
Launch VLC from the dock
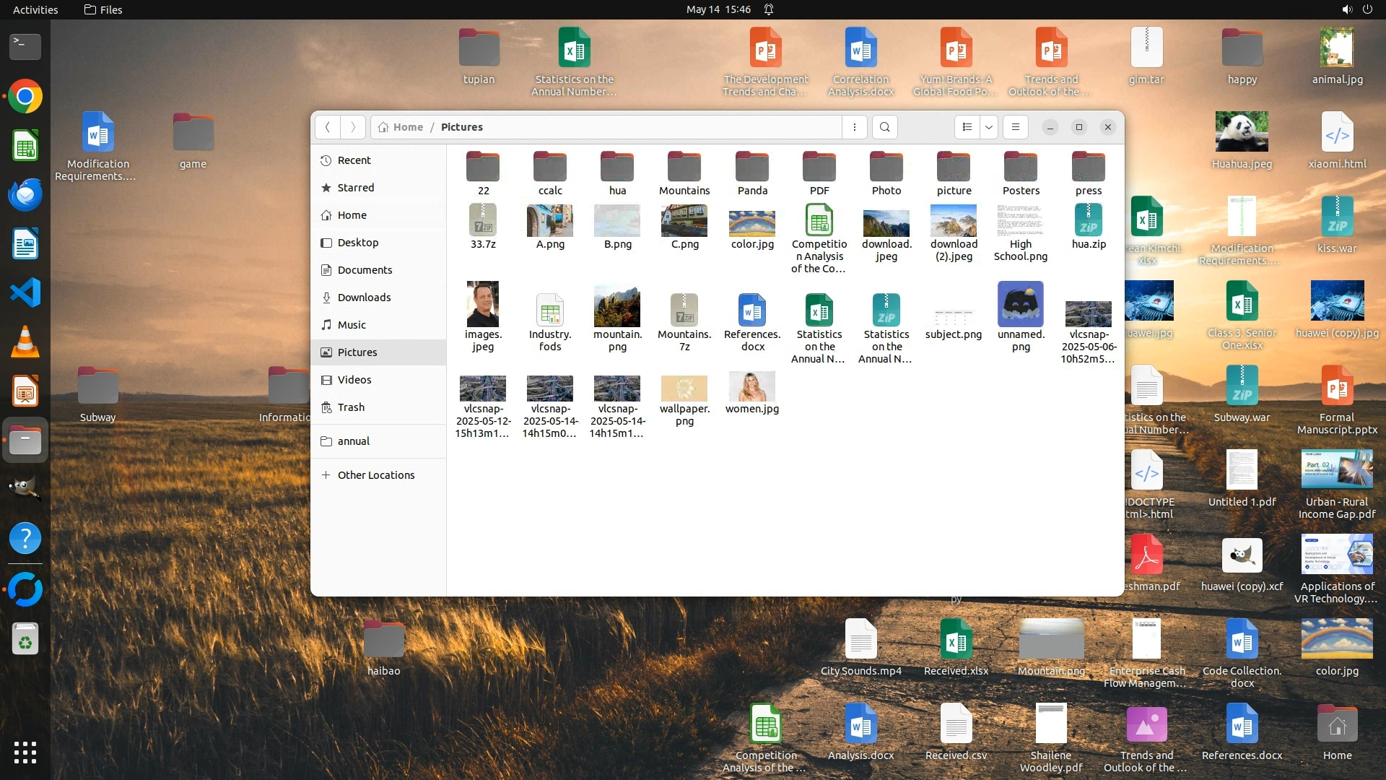pyautogui.click(x=25, y=342)
